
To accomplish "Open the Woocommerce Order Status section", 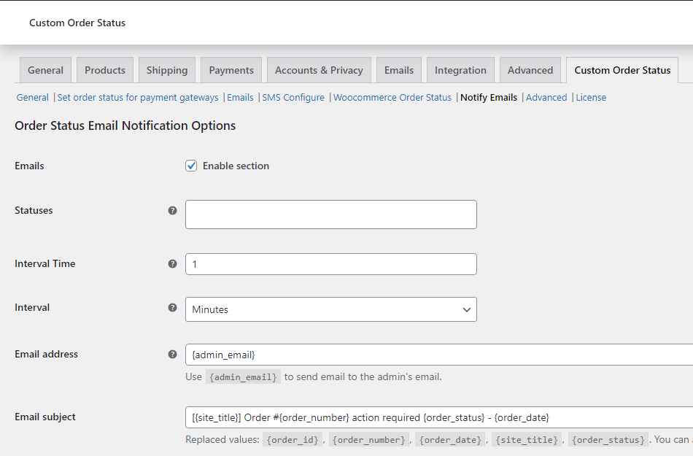I will 392,96.
